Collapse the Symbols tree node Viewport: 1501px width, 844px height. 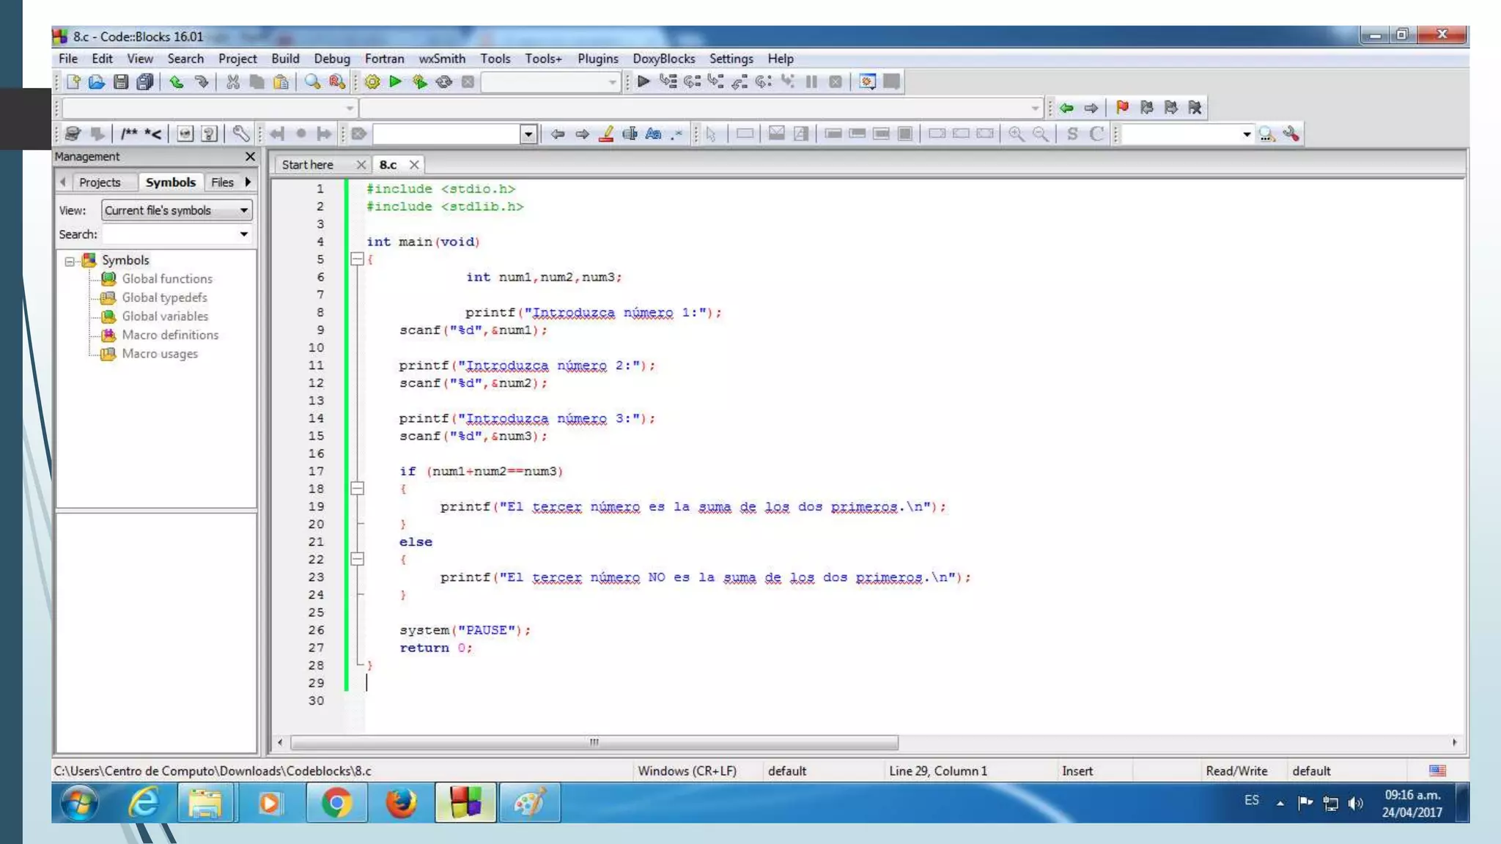click(70, 261)
